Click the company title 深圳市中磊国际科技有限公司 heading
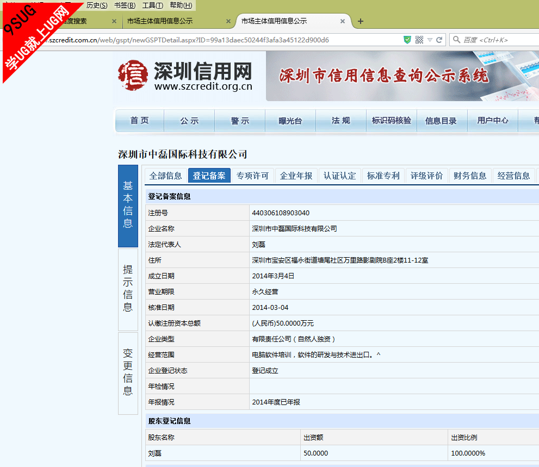Image resolution: width=539 pixels, height=467 pixels. coord(183,154)
